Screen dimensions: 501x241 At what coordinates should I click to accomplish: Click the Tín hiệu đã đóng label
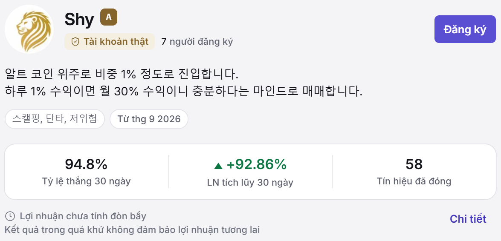click(414, 181)
